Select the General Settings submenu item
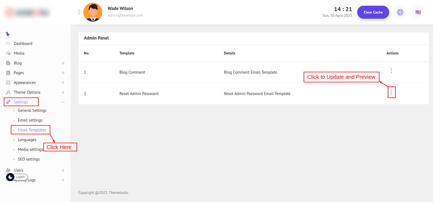This screenshot has width=433, height=202. 32,110
